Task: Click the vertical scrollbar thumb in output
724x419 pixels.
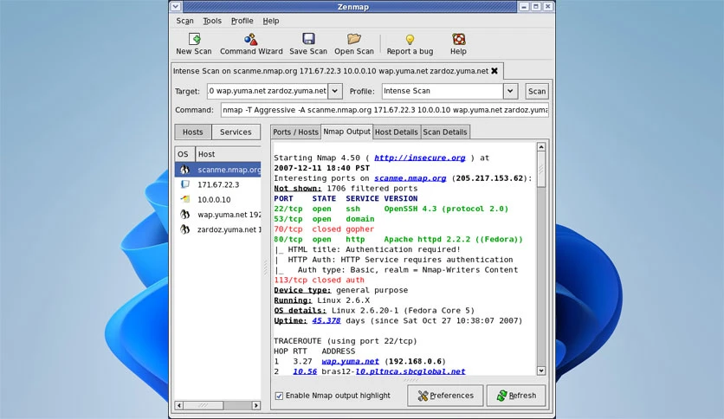Action: tap(541, 170)
